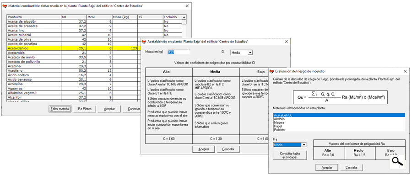The image size is (412, 175).
Task: Click the MJ column header
Action: [74, 17]
